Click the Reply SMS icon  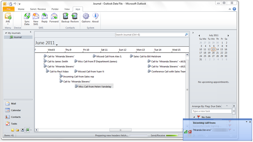[x=44, y=19]
